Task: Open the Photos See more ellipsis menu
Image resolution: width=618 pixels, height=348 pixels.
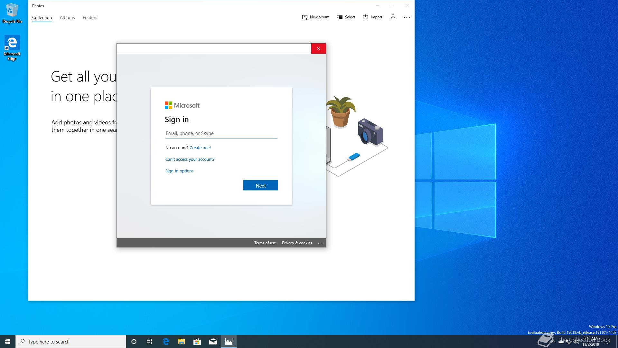Action: (407, 17)
